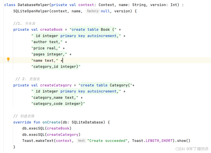Image resolution: width=211 pixels, height=153 pixels.
Task: Click the .show() call on the Toast line
Action: coord(182,141)
